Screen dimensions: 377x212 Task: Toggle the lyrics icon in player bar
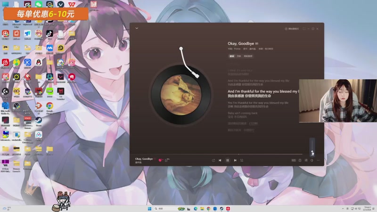coord(306,160)
